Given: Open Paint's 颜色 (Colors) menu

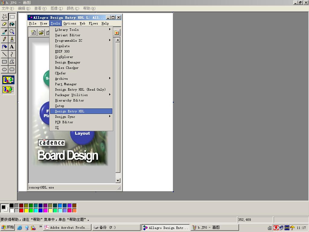Looking at the screenshot, I should pyautogui.click(x=73, y=8).
